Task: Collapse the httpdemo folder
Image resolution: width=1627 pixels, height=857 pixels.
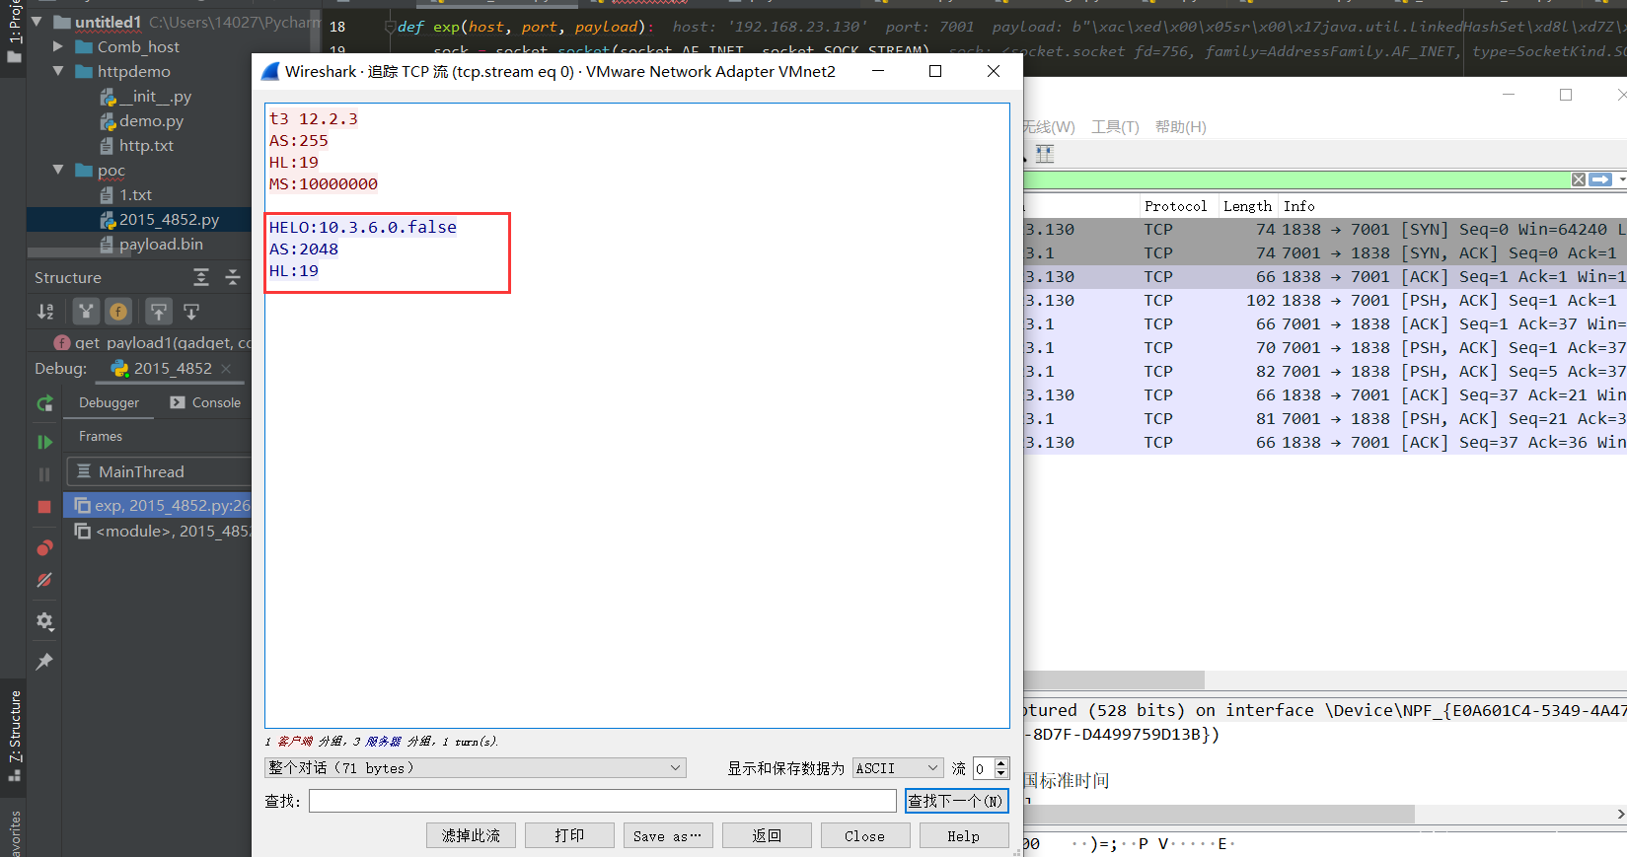Action: click(58, 71)
